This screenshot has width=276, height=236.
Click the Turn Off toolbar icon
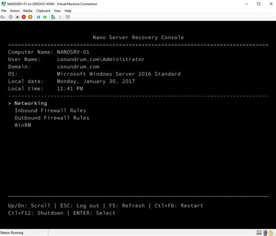click(17, 17)
